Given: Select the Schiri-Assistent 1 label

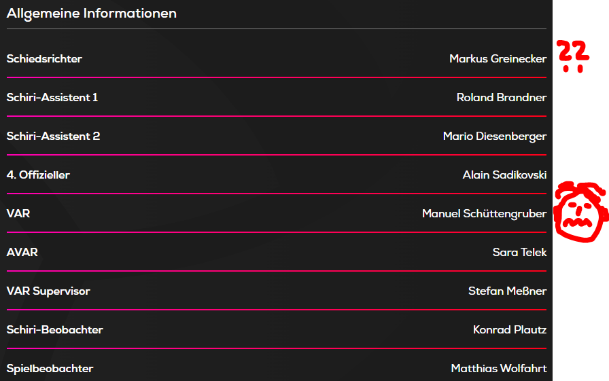Looking at the screenshot, I should (52, 98).
